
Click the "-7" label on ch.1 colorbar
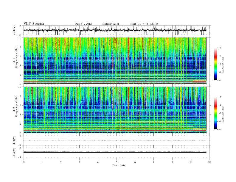click(x=220, y=80)
